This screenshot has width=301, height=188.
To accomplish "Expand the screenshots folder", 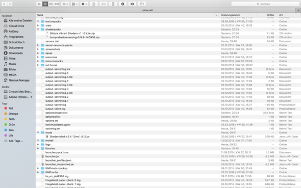I will click(x=38, y=49).
